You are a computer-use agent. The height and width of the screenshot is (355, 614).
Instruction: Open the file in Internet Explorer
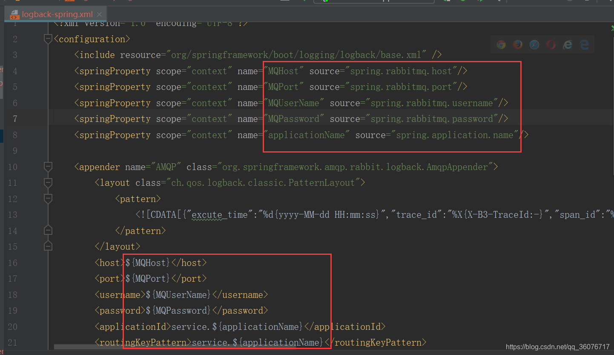click(x=567, y=44)
